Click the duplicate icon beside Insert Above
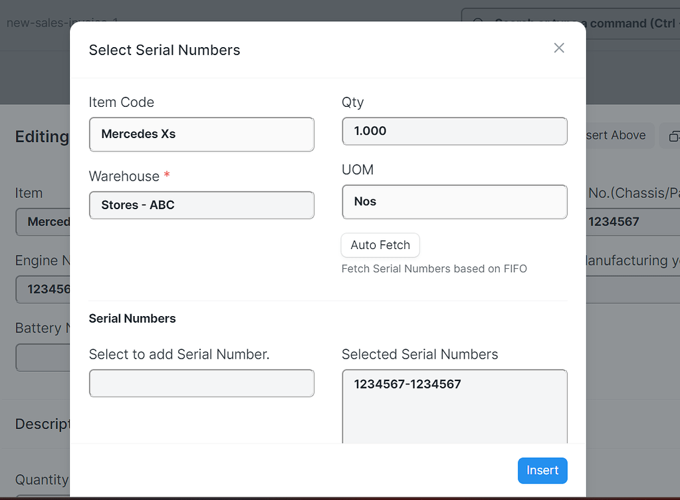Image resolution: width=680 pixels, height=500 pixels. [x=674, y=135]
